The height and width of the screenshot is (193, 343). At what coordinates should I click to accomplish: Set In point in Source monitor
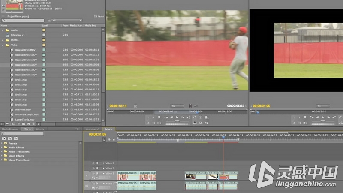click(x=148, y=118)
